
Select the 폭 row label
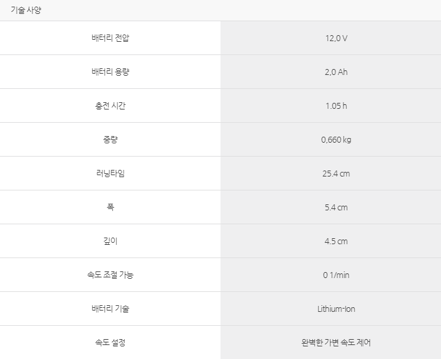click(110, 207)
